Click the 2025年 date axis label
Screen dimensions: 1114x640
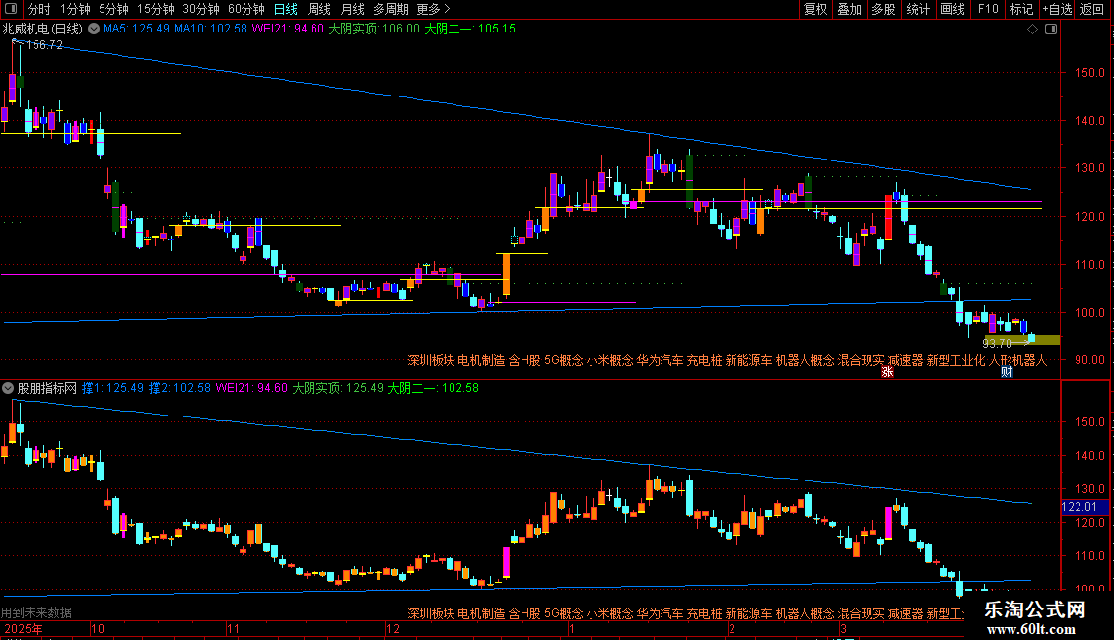tap(24, 629)
